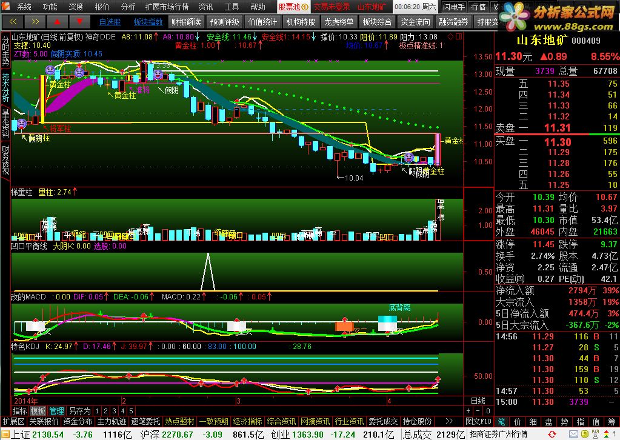Open the 热点题材 tab
Screen dimensions: 620x440
click(179, 421)
